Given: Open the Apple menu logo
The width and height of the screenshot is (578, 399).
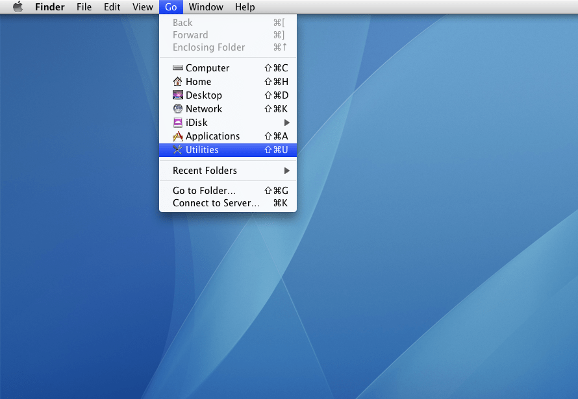Looking at the screenshot, I should point(18,6).
